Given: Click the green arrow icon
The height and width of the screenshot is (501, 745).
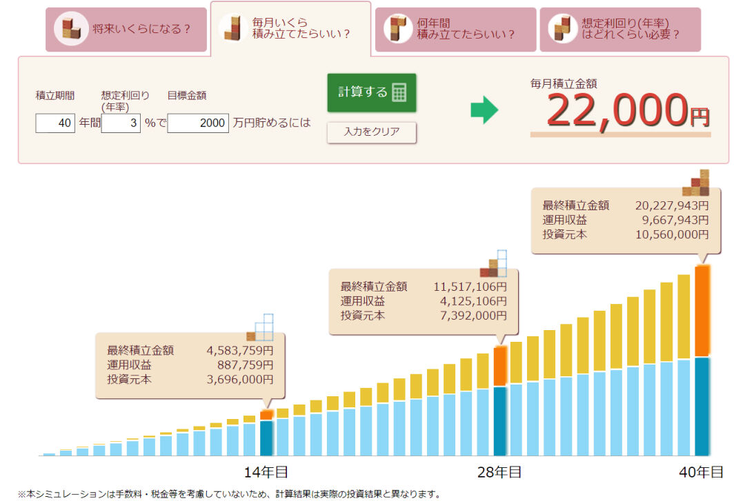Looking at the screenshot, I should pyautogui.click(x=484, y=110).
